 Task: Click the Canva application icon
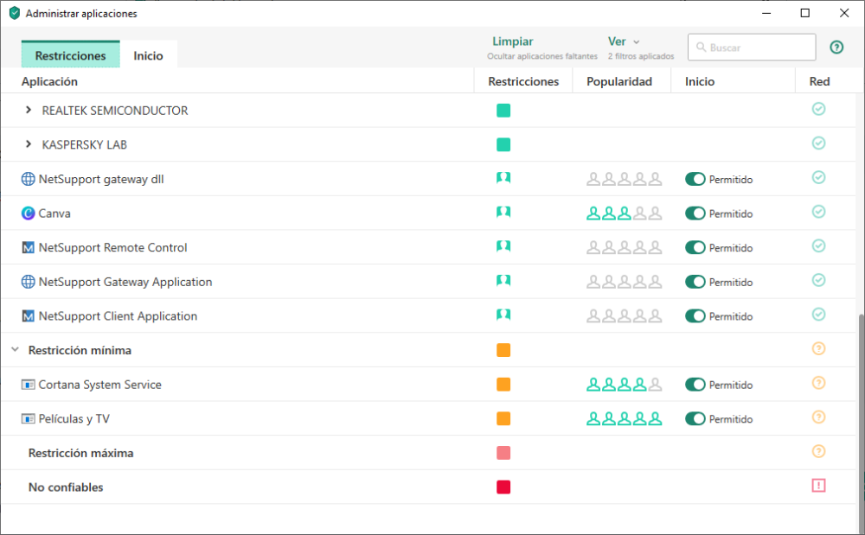click(29, 213)
